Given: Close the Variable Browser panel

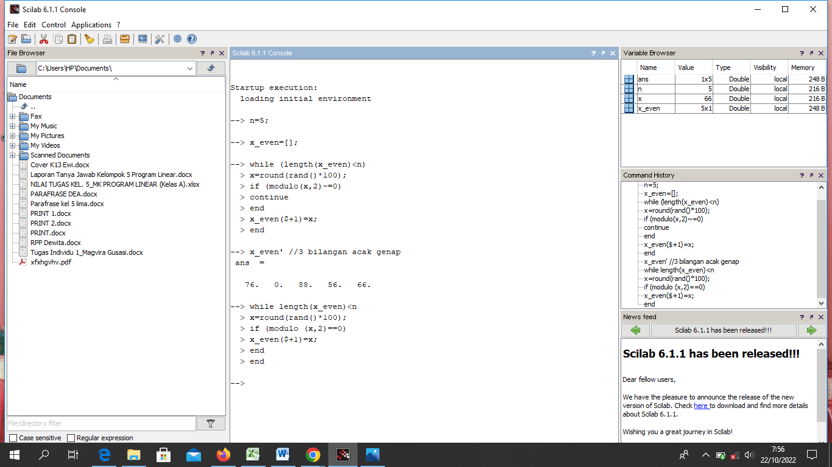Looking at the screenshot, I should click(x=822, y=53).
